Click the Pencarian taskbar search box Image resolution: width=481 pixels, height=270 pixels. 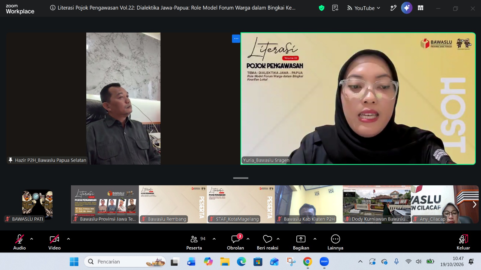125,262
